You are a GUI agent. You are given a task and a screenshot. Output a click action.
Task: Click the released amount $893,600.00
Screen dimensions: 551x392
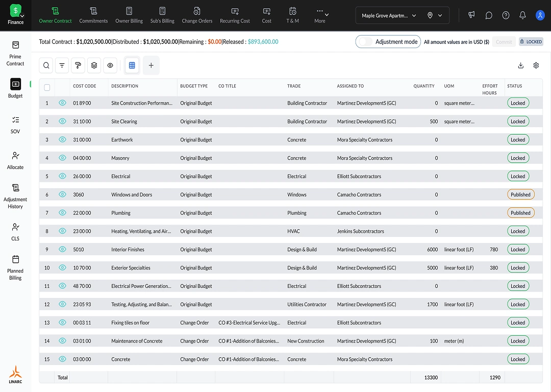[x=263, y=42]
